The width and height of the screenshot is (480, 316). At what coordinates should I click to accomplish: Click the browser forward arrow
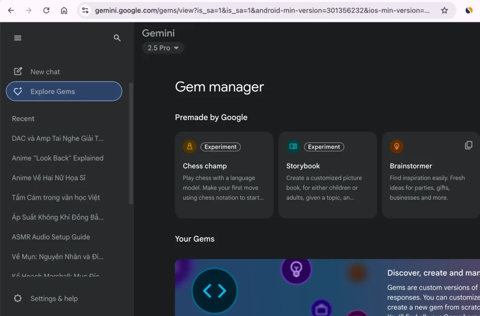tap(29, 10)
